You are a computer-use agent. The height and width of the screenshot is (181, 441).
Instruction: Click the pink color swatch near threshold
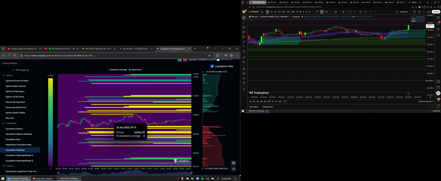click(185, 60)
